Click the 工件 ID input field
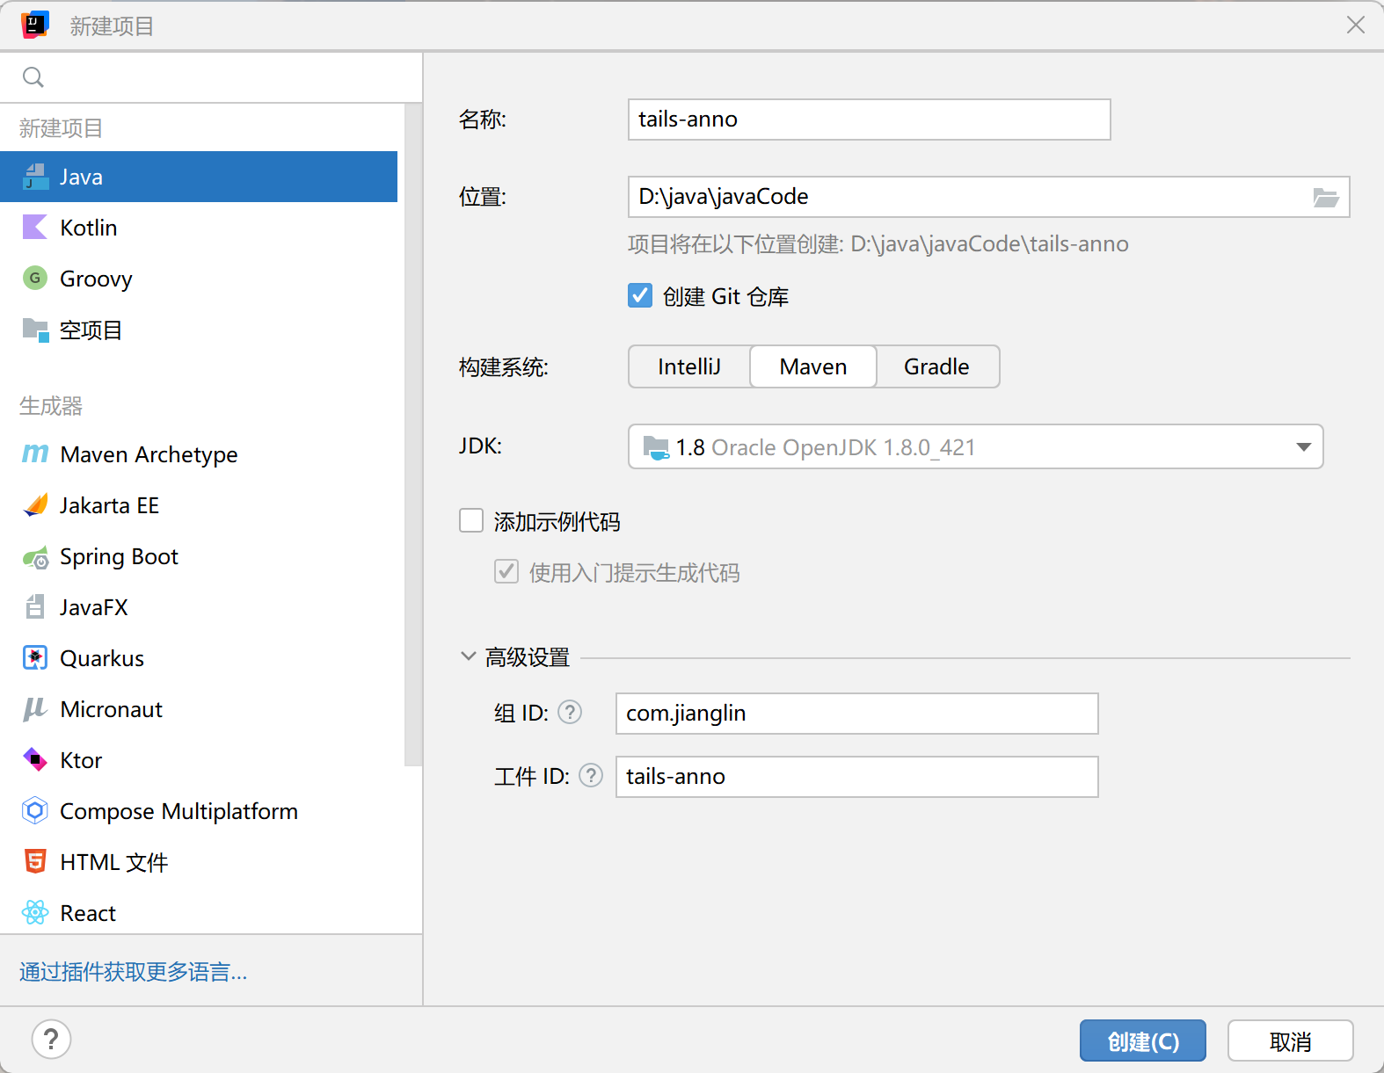This screenshot has width=1384, height=1073. [x=856, y=777]
